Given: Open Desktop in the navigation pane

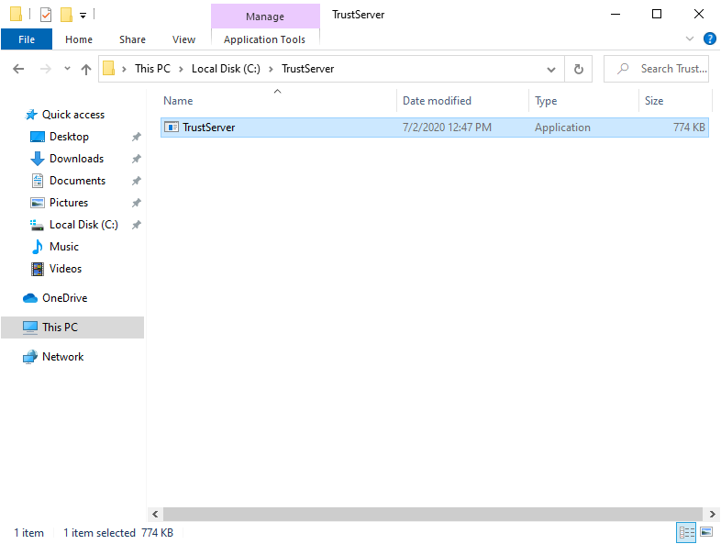Looking at the screenshot, I should click(69, 137).
